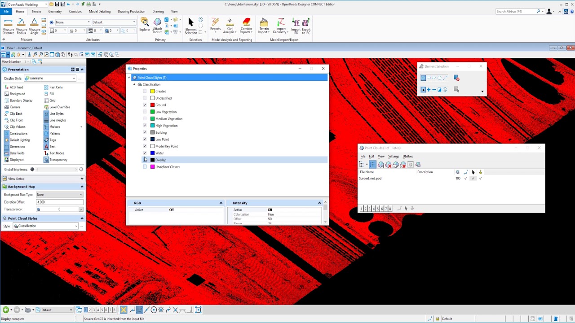Toggle the Created classification checkbox
Image resolution: width=575 pixels, height=323 pixels.
(x=145, y=92)
